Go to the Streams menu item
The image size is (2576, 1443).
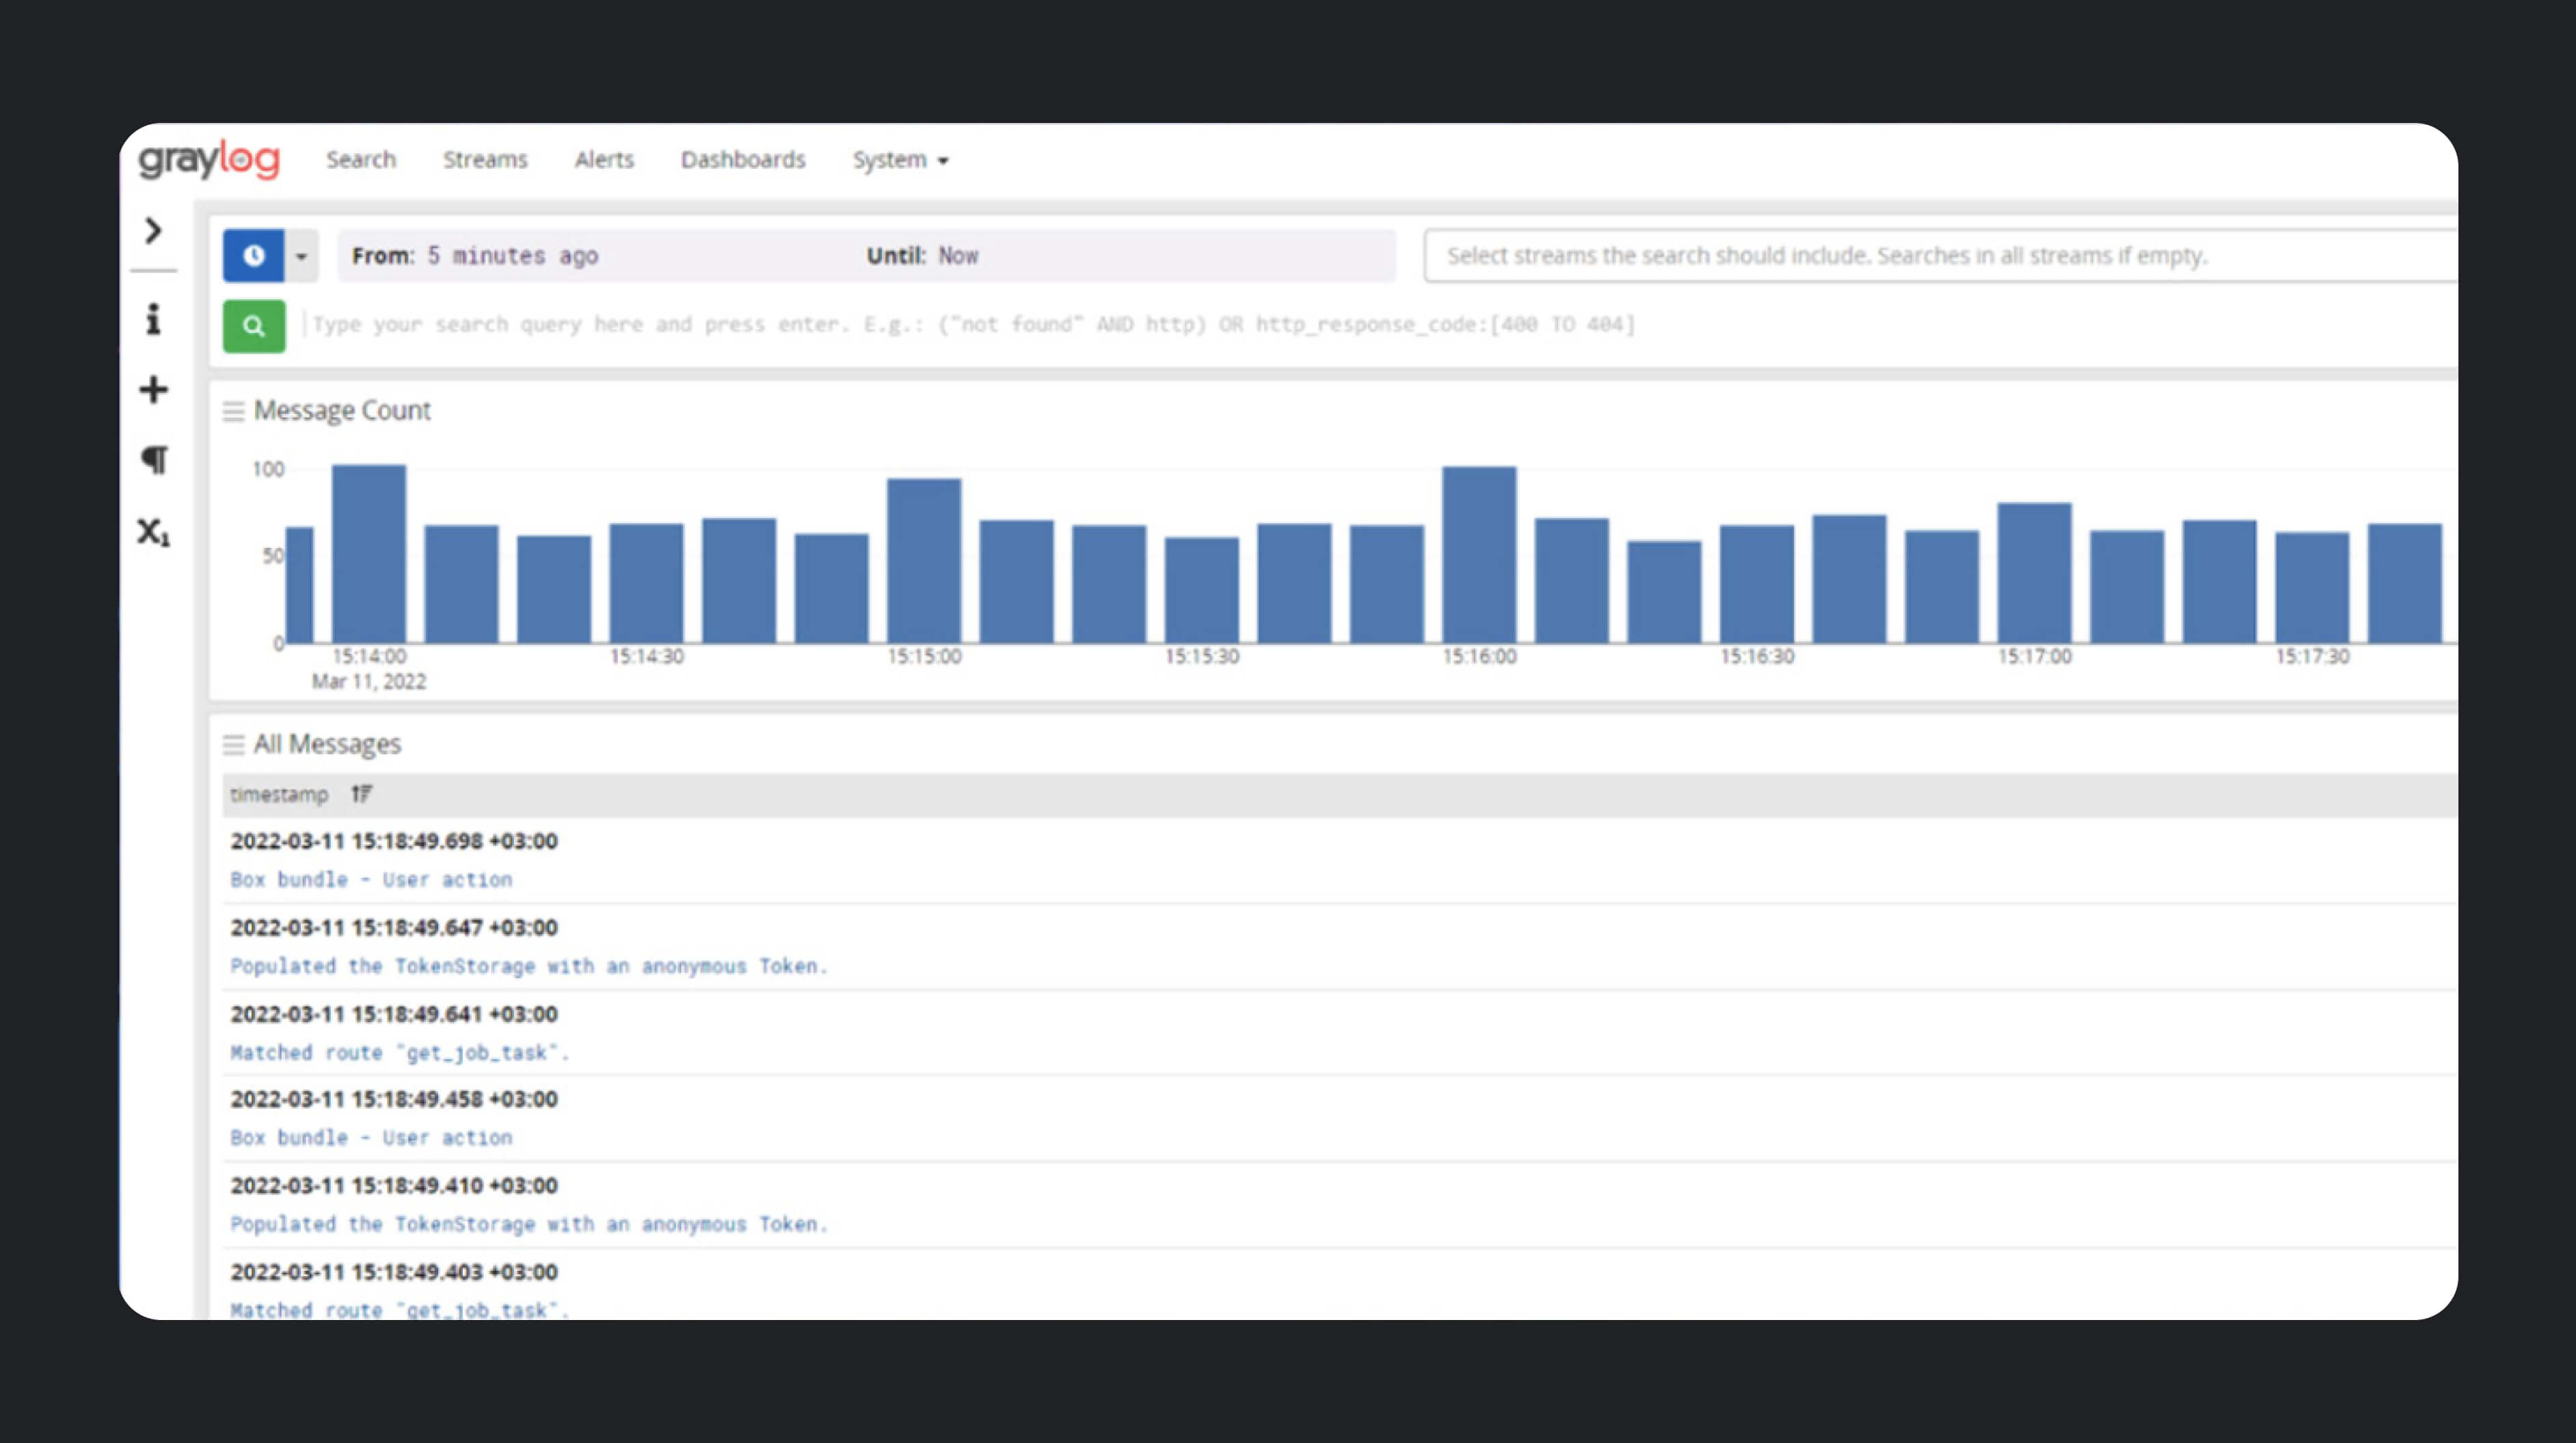pos(485,160)
